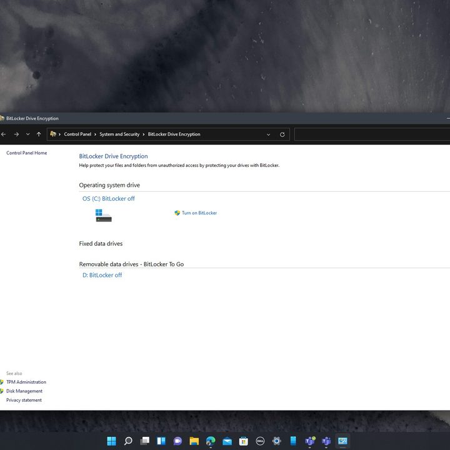Open Control Panel Home link

coord(27,153)
